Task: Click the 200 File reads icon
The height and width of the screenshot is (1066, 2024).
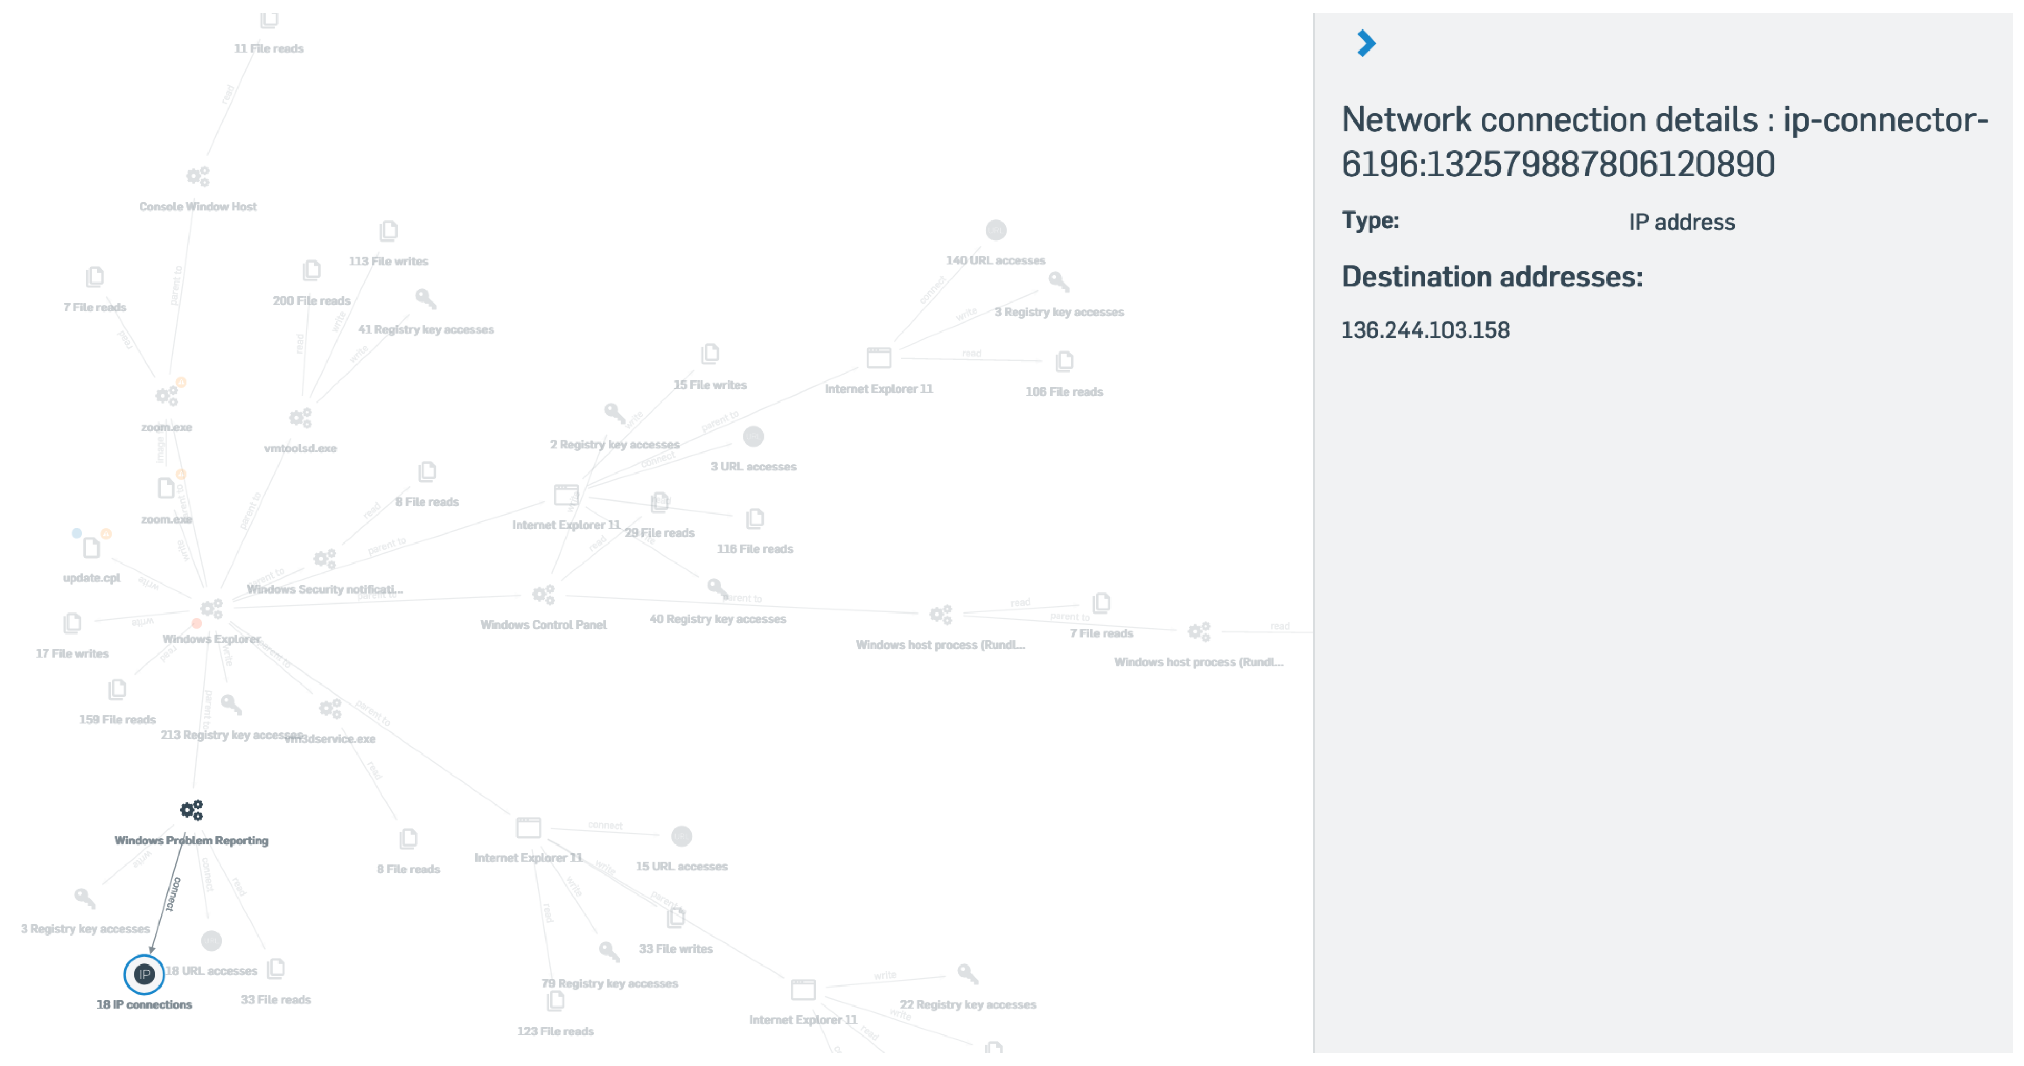Action: tap(311, 271)
